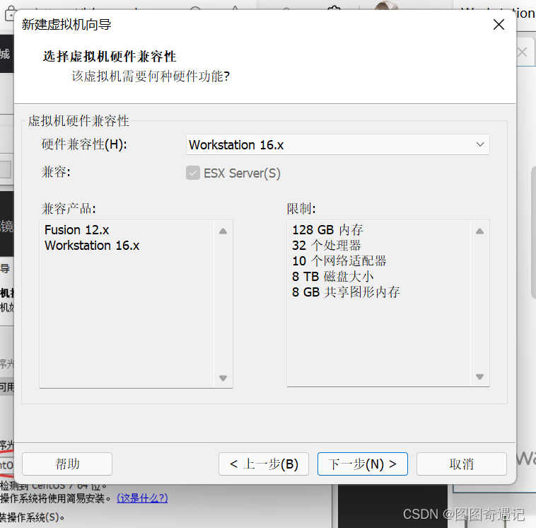Open help via 帮助 button

point(67,464)
